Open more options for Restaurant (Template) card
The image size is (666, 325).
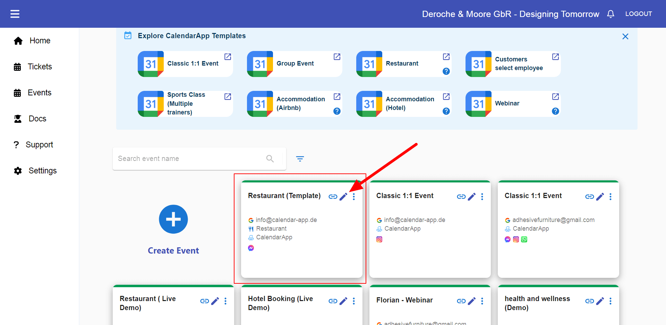tap(354, 197)
